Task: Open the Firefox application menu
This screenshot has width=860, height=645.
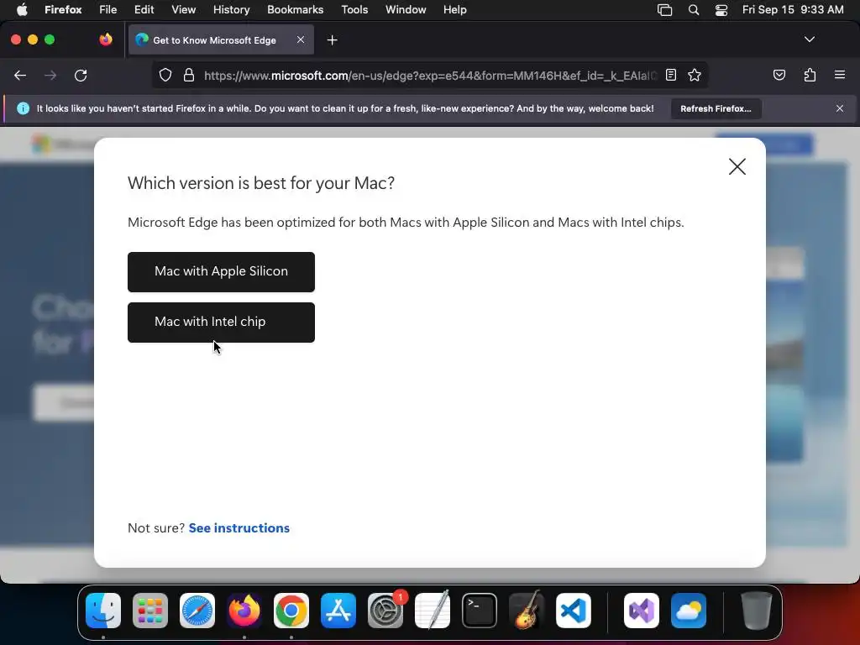Action: coord(63,10)
